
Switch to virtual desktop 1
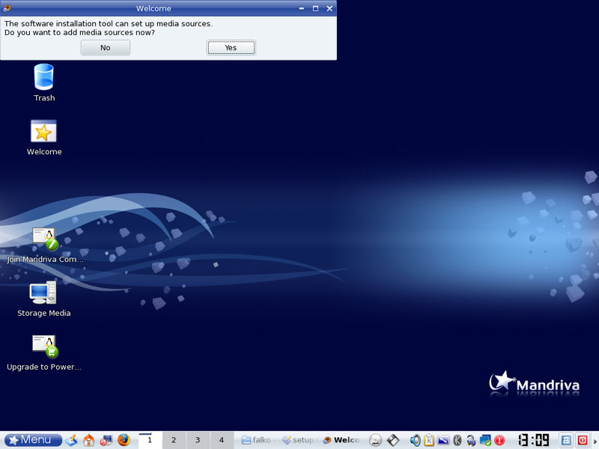click(150, 440)
